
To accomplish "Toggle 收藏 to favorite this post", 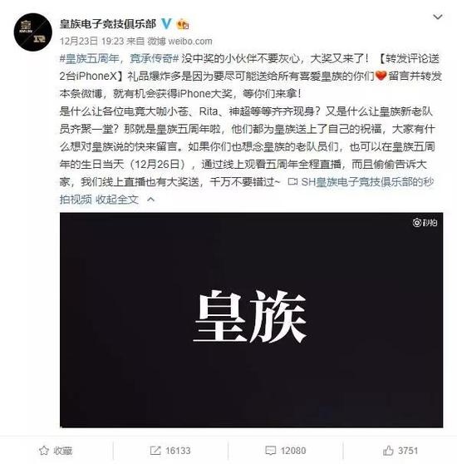I will coord(56,451).
